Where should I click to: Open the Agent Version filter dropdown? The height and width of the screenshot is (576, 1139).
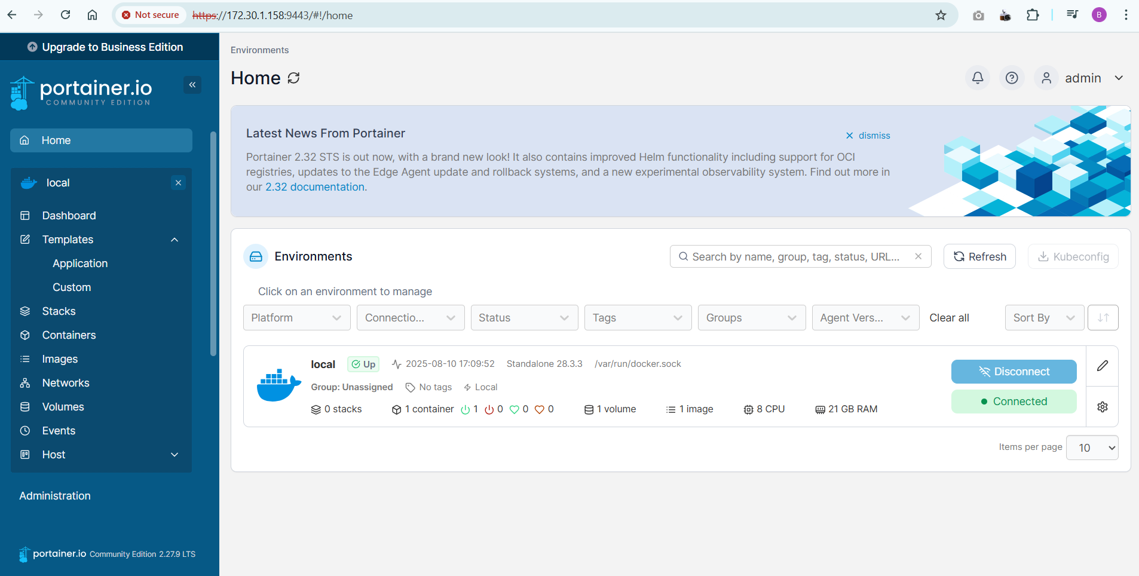(865, 318)
